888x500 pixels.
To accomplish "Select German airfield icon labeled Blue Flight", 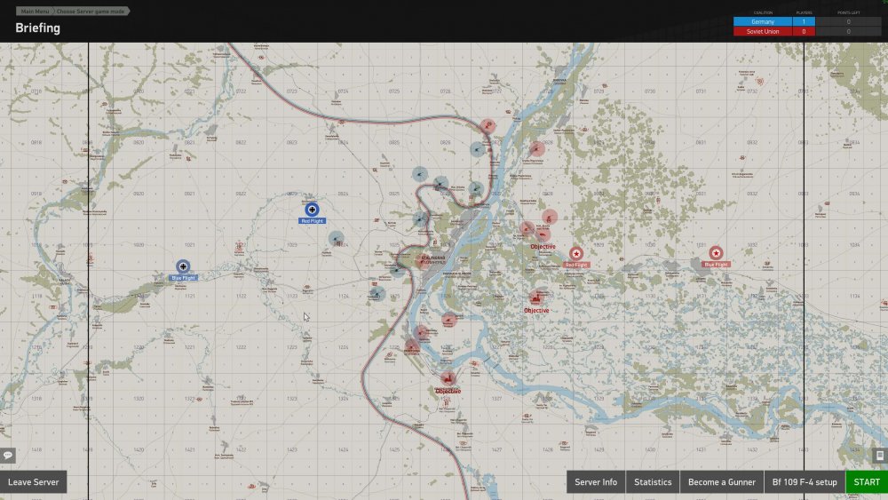I will point(183,266).
